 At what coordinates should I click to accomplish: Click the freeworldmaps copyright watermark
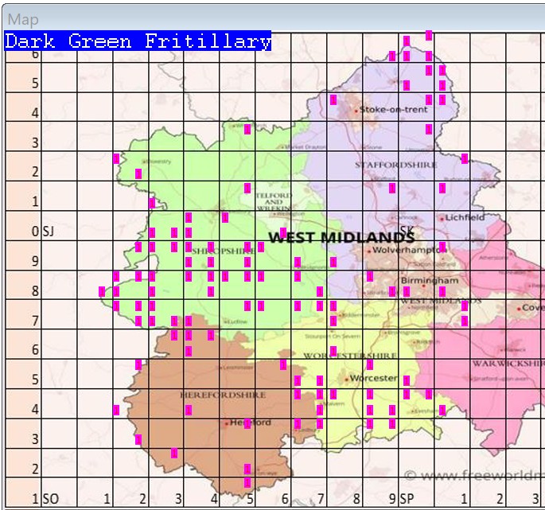coord(474,475)
